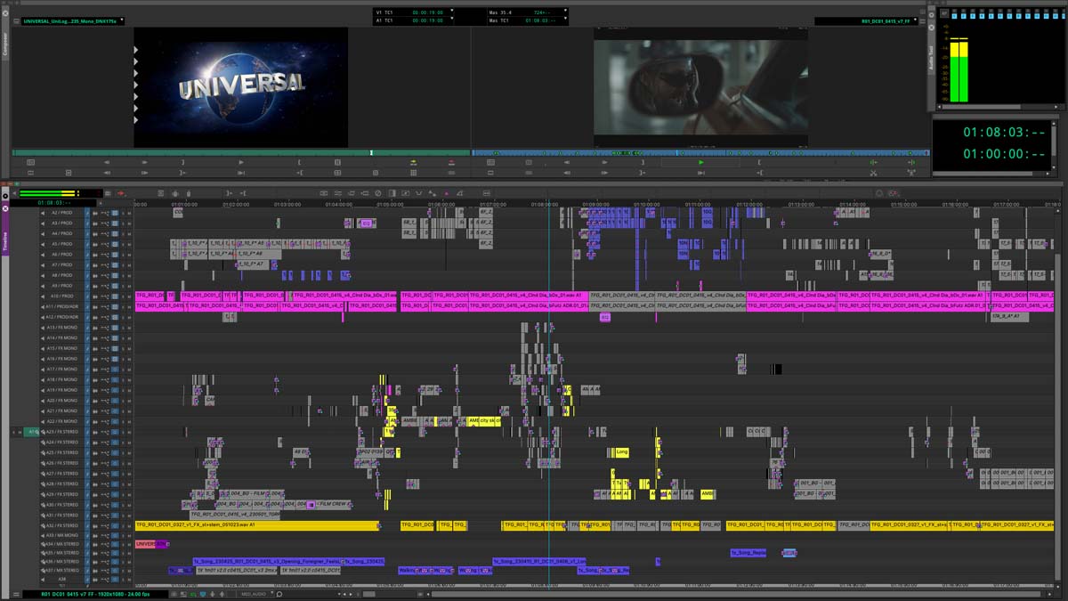The image size is (1068, 601).
Task: Select blue song clip Opening_Foreigner_Feels on A36
Action: (267, 562)
